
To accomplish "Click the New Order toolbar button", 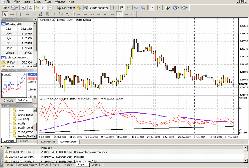I will pos(66,7).
